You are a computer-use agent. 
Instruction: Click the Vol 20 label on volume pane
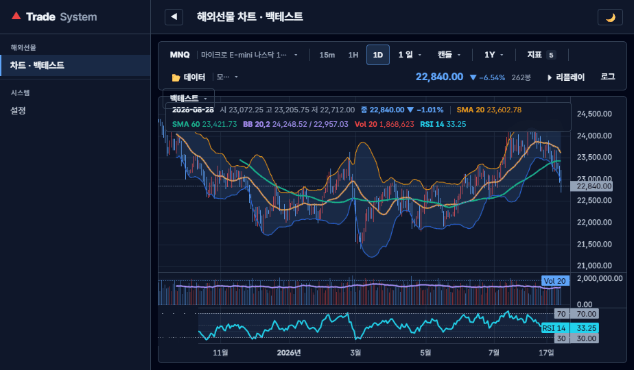555,281
